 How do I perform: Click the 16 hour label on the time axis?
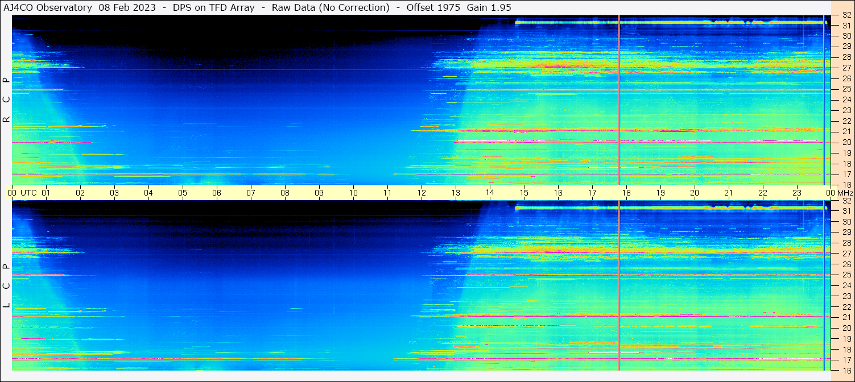pos(558,193)
